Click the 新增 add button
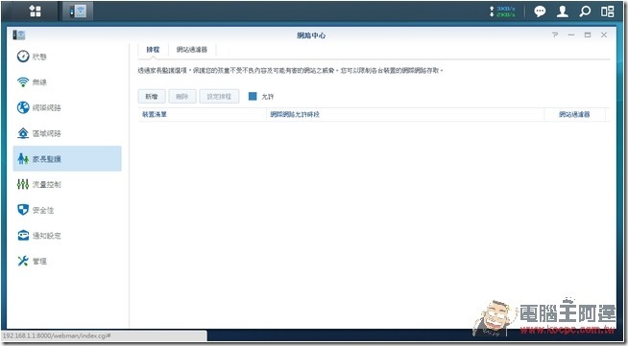This screenshot has width=628, height=346. (x=152, y=96)
